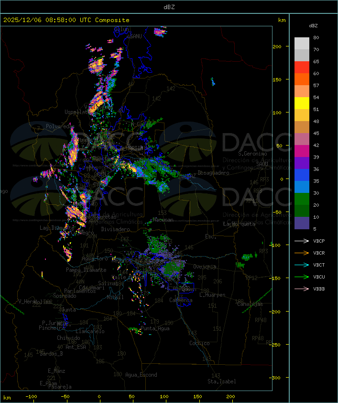Click the Sosneado map label
Viewport: 338px width, 403px height.
click(65, 296)
